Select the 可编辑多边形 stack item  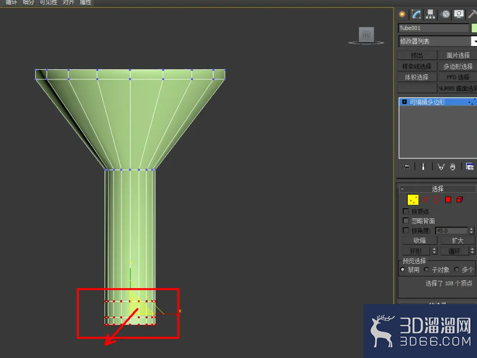coord(438,102)
